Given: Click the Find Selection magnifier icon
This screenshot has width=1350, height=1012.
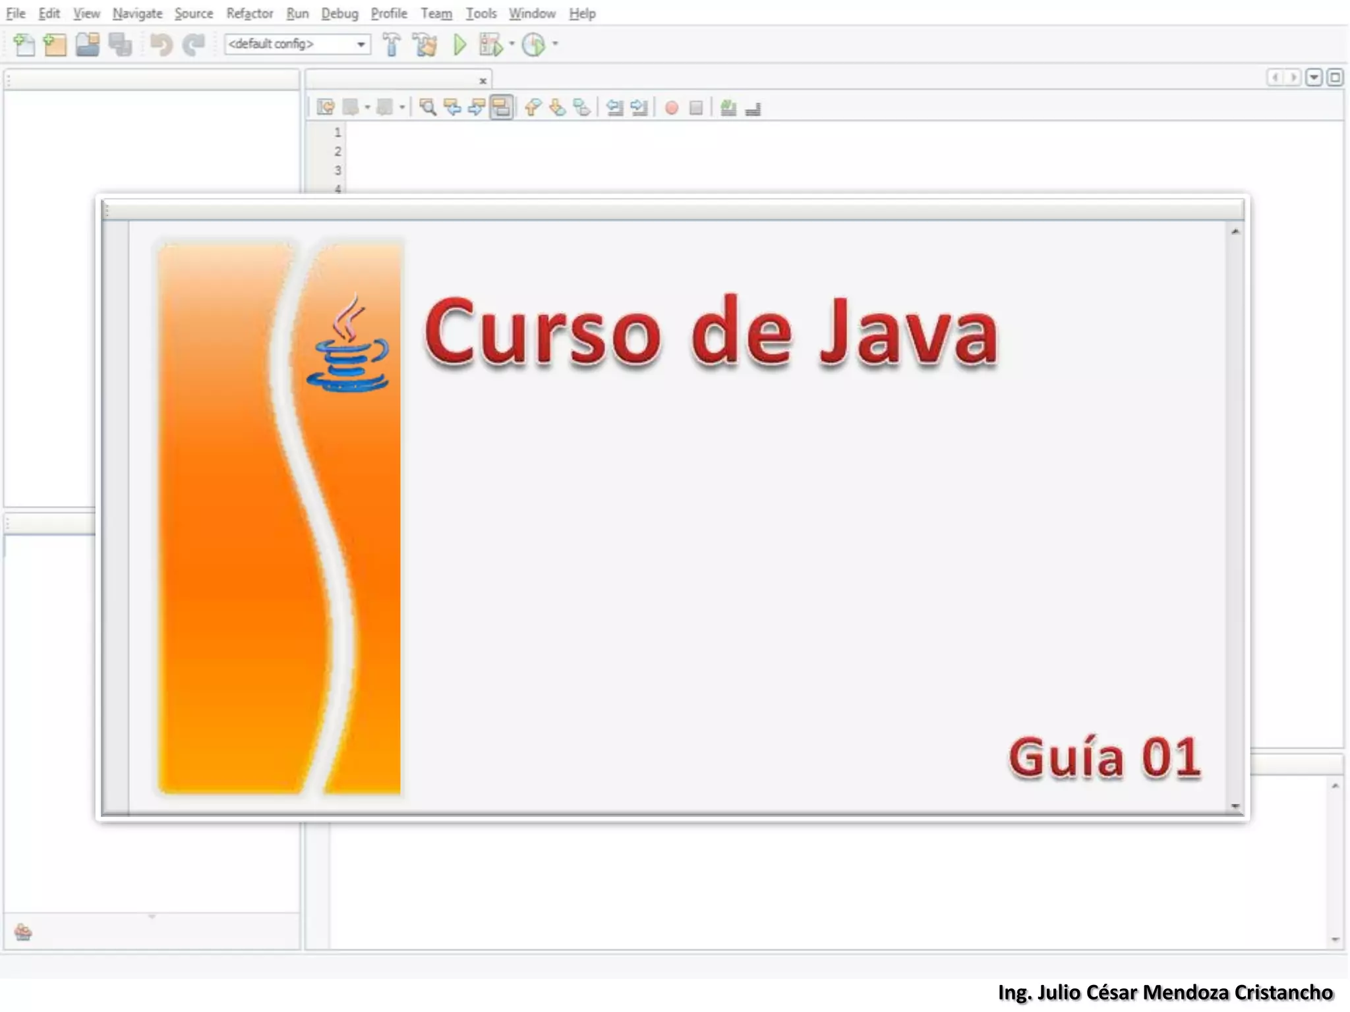Looking at the screenshot, I should [x=428, y=107].
